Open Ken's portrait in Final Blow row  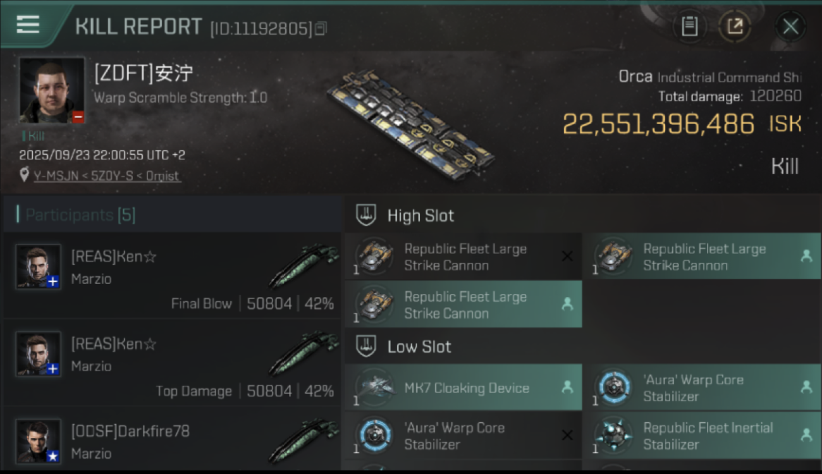pyautogui.click(x=39, y=267)
